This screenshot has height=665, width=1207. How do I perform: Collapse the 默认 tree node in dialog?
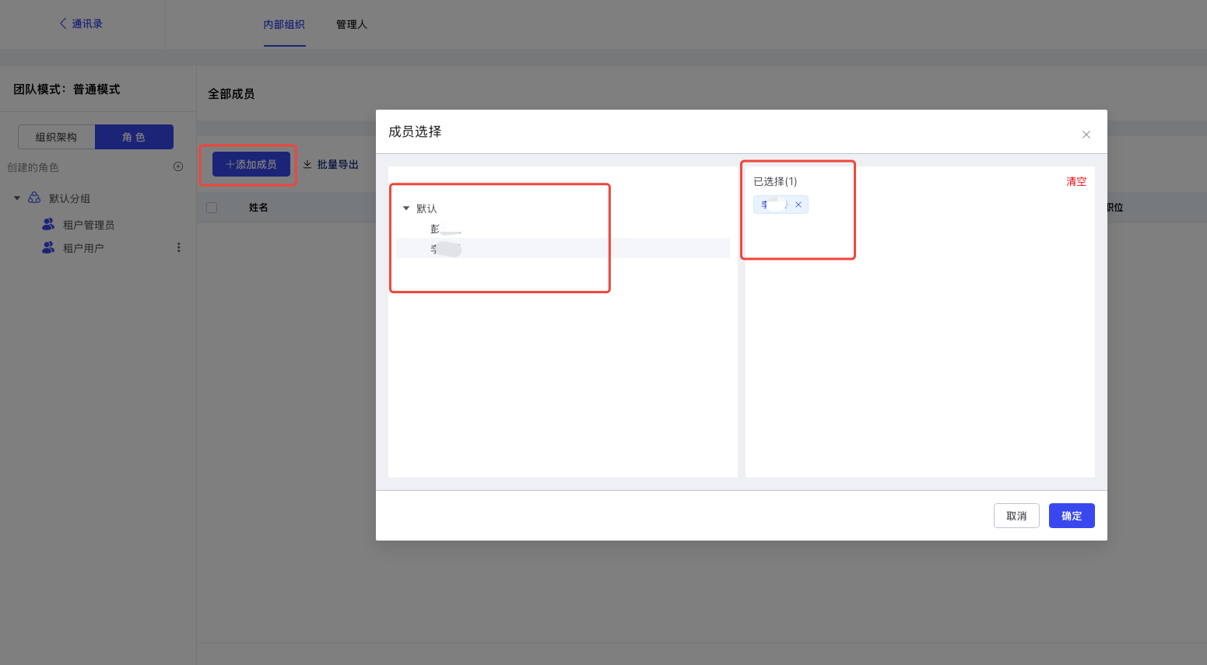[x=405, y=208]
